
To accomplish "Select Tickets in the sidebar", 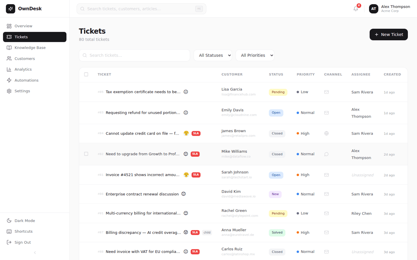I will [x=35, y=37].
